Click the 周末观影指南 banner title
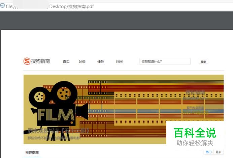Viewport: 233px width, 158px height. pos(58,131)
